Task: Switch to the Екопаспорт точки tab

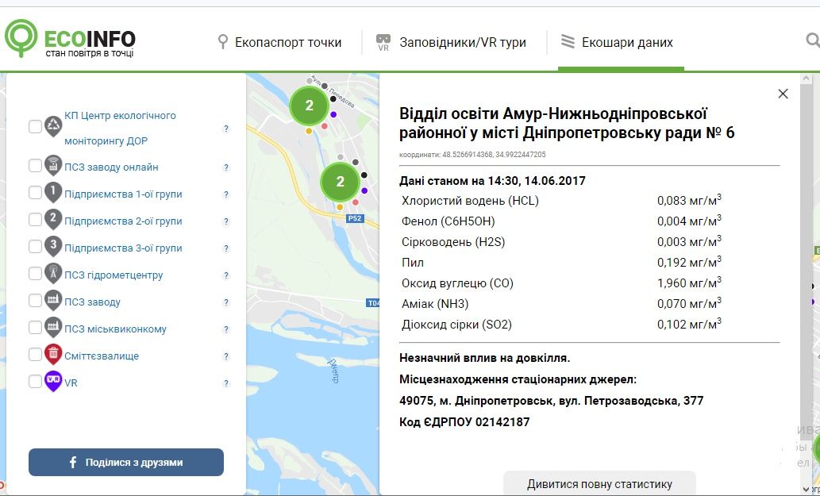Action: tap(289, 41)
